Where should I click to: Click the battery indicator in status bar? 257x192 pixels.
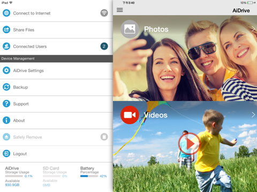pos(250,3)
